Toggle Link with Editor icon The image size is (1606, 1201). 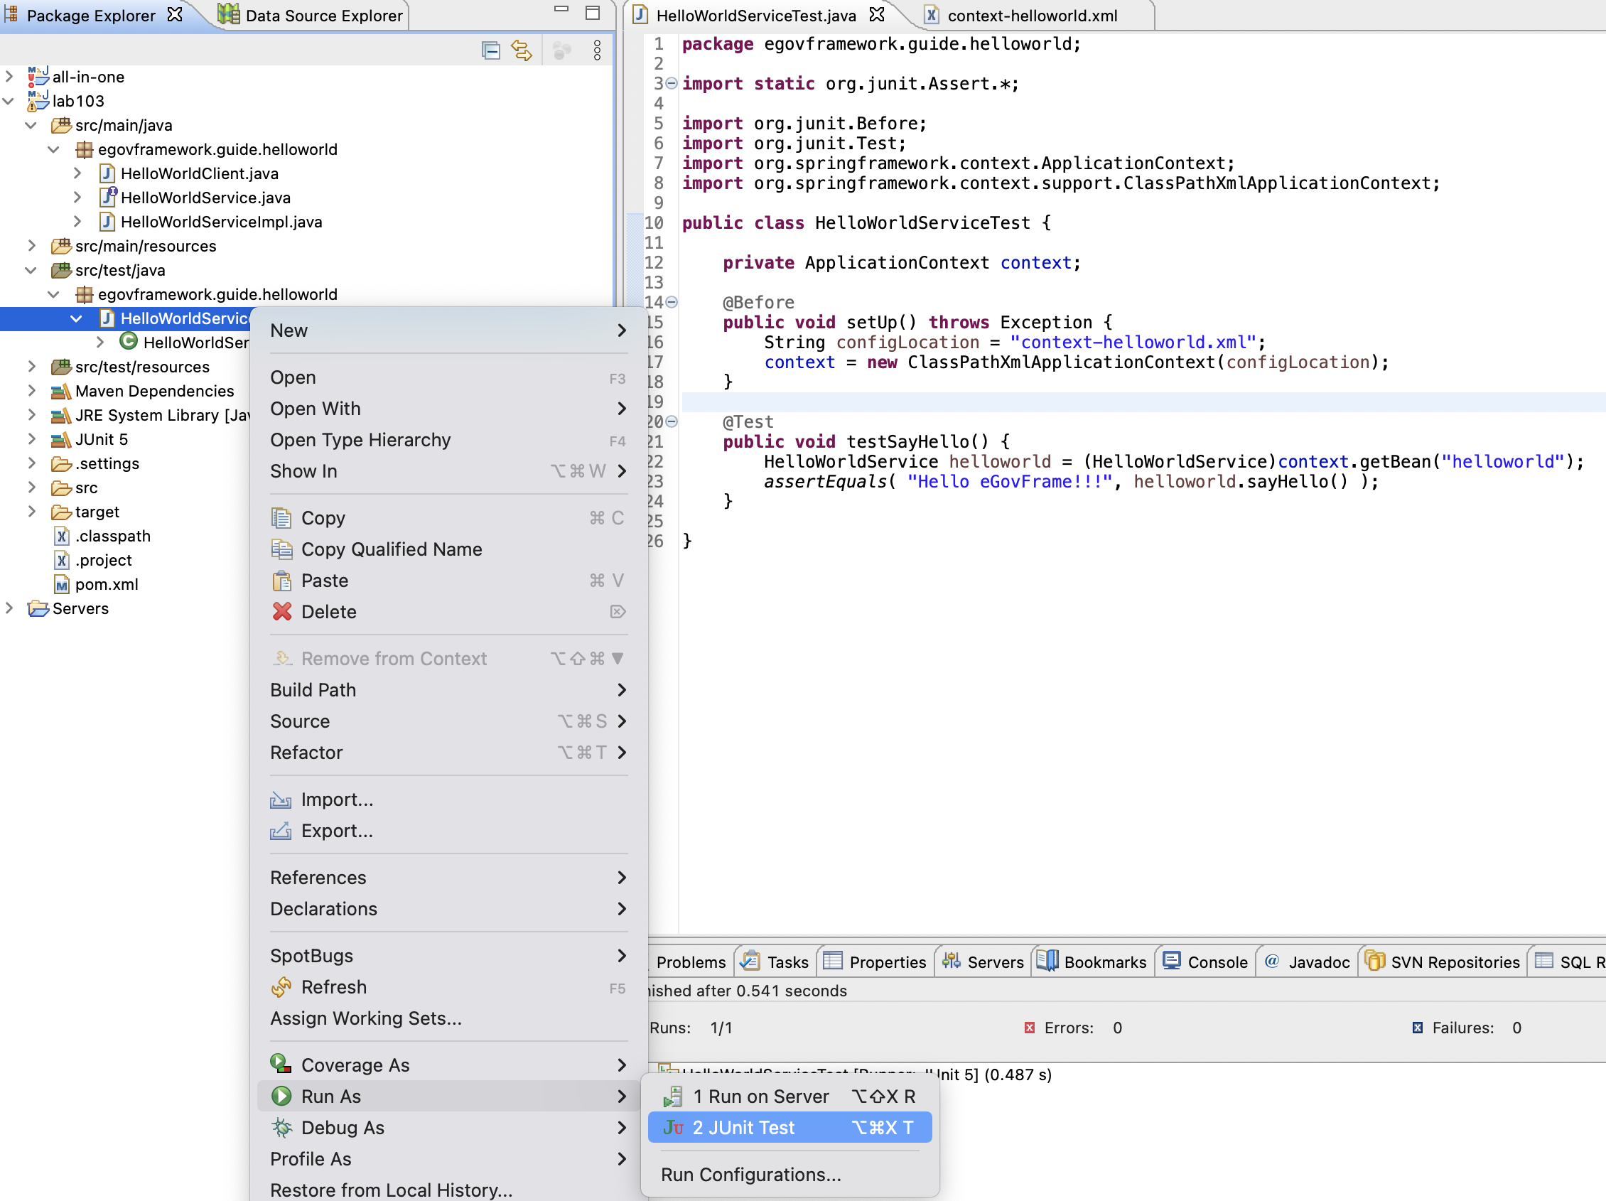tap(522, 50)
